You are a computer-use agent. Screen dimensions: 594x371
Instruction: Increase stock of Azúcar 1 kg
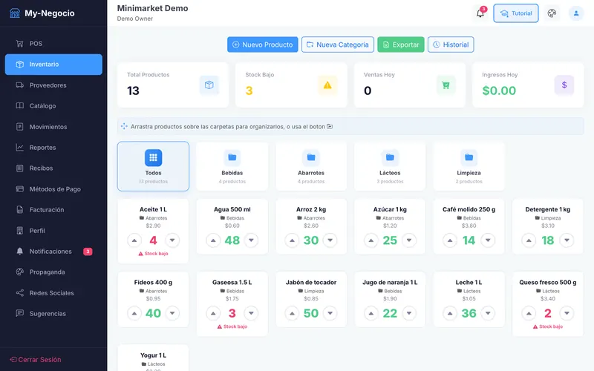coord(371,240)
